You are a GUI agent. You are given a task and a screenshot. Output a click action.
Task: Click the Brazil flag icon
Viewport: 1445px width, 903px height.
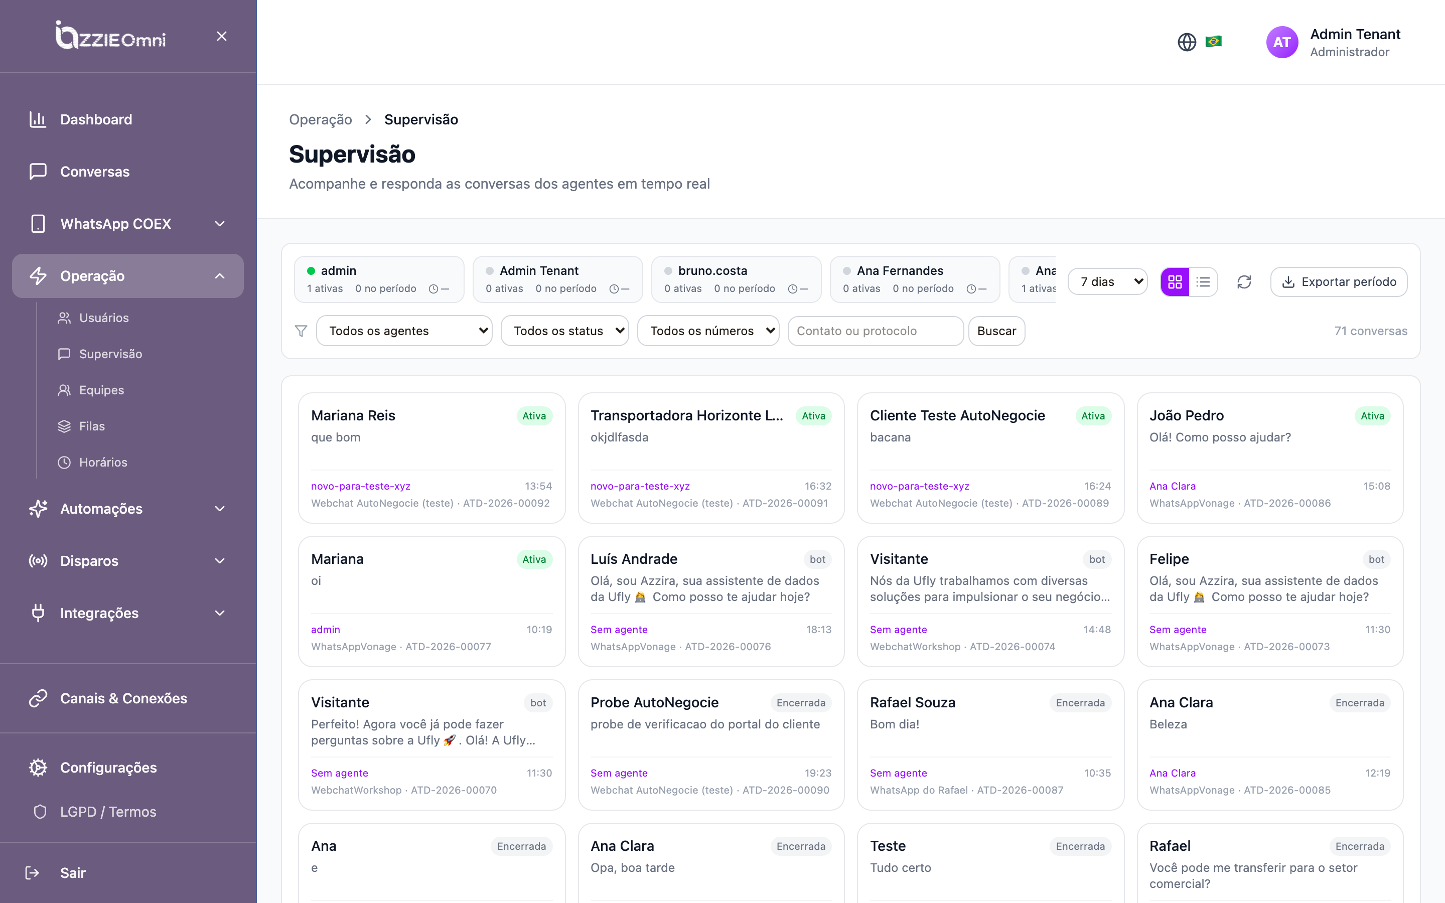click(1213, 41)
